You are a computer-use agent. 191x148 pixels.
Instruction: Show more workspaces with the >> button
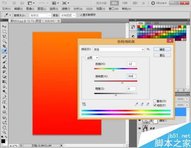pos(143,3)
